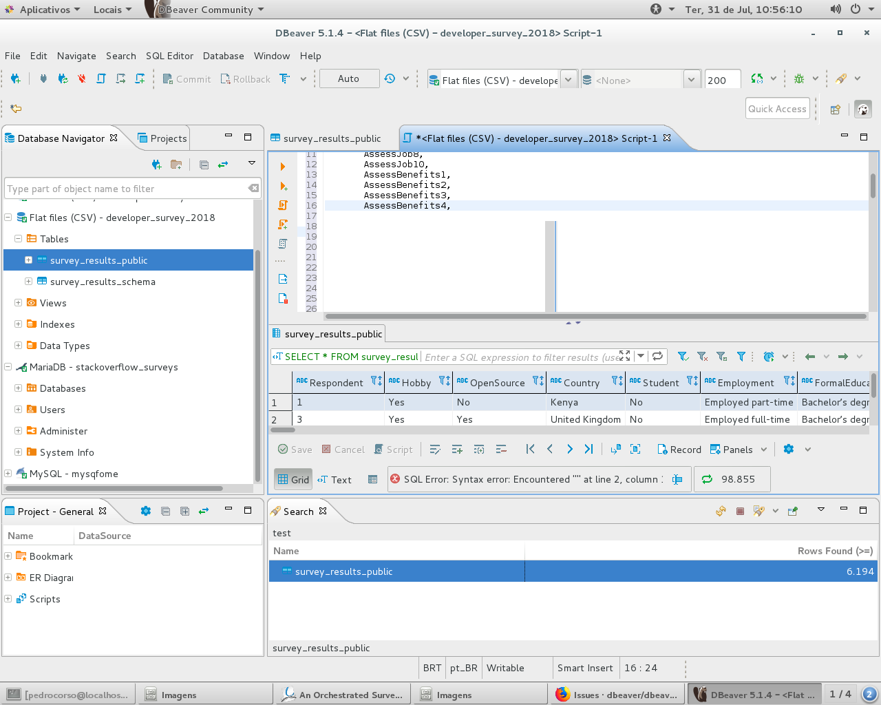Go to first row in result set

[530, 449]
